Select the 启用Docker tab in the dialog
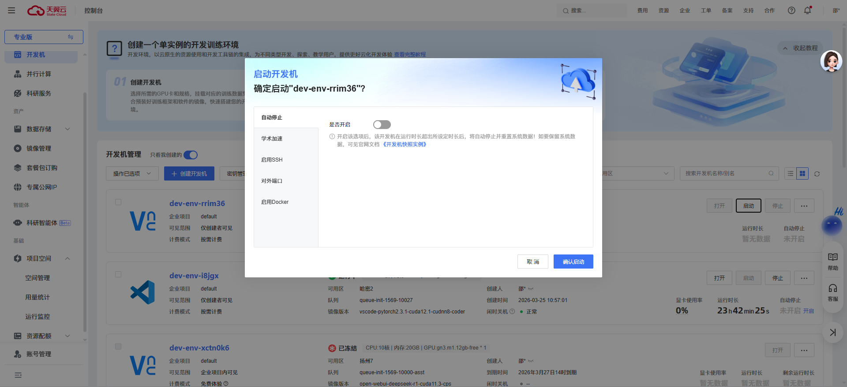This screenshot has width=847, height=387. point(286,202)
